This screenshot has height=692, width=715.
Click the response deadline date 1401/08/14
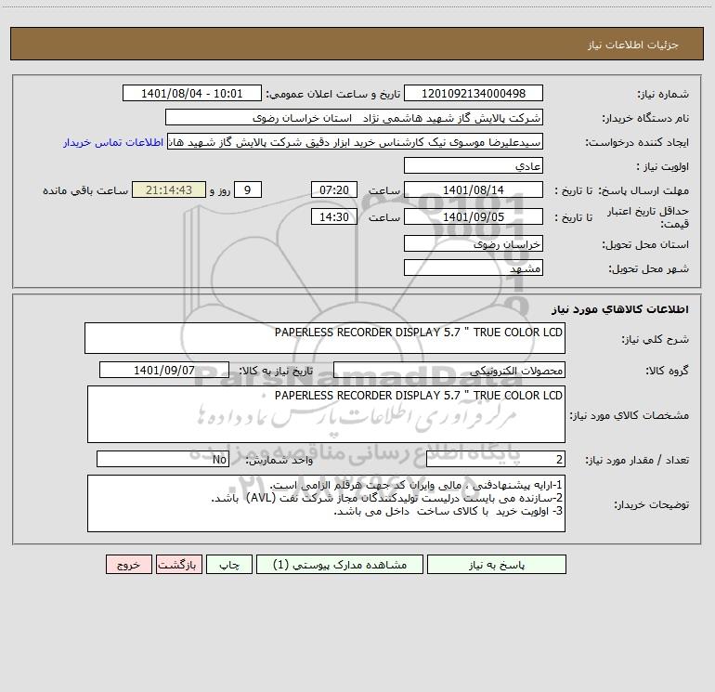pos(474,189)
